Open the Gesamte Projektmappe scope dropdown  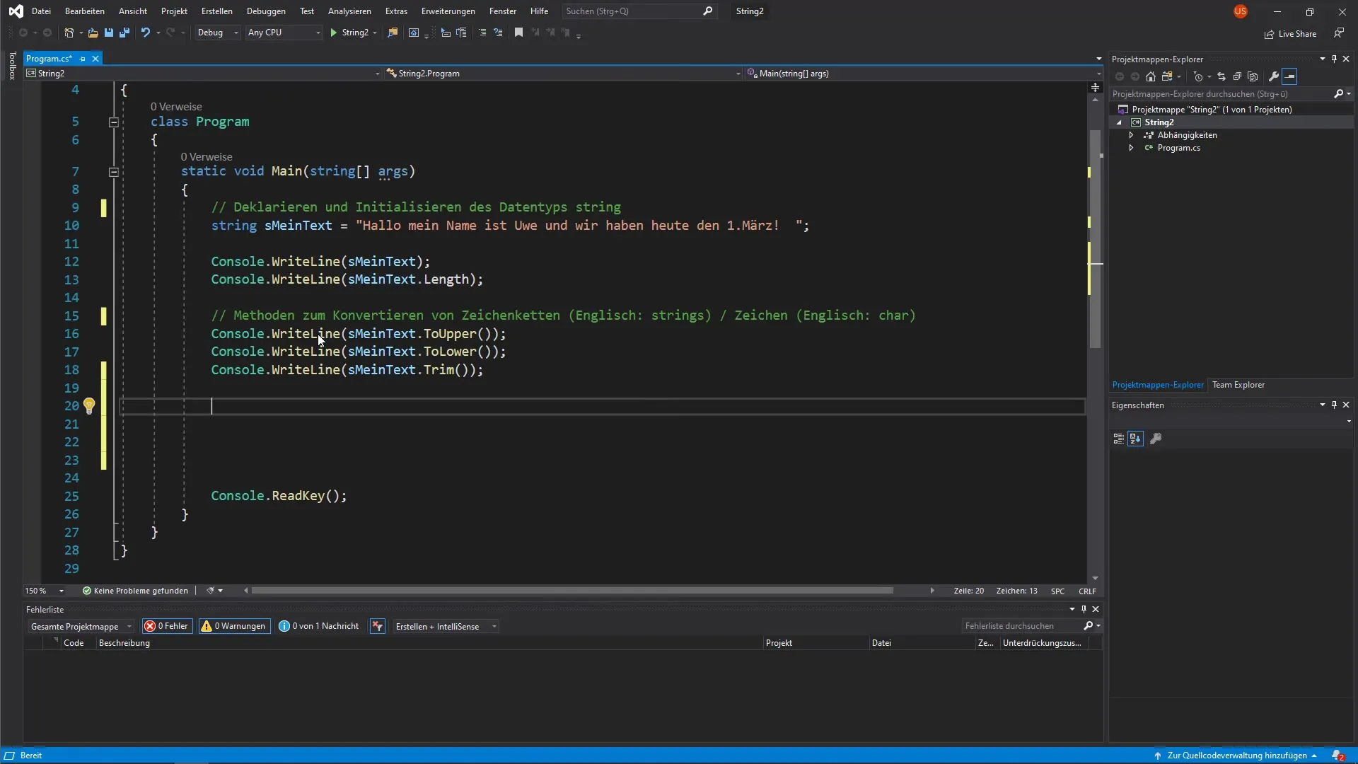81,626
